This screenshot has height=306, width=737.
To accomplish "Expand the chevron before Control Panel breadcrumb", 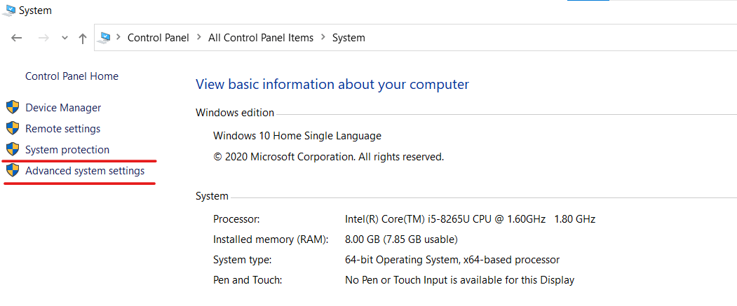I will pyautogui.click(x=119, y=38).
